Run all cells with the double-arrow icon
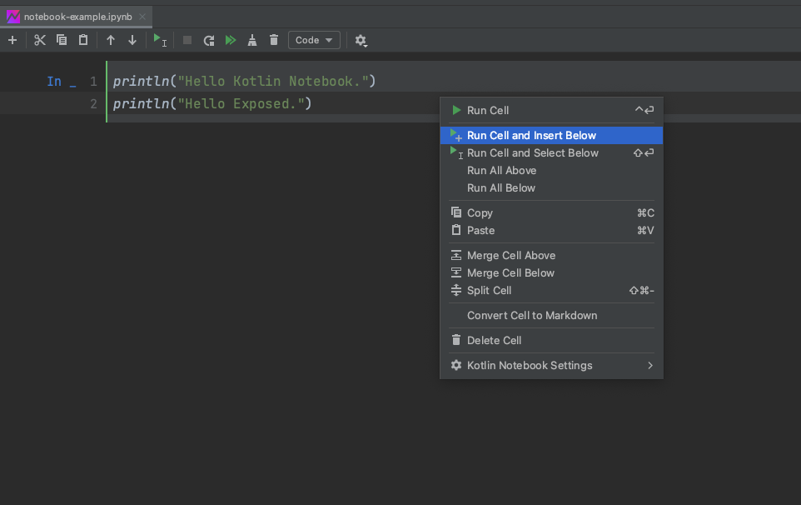 tap(231, 39)
